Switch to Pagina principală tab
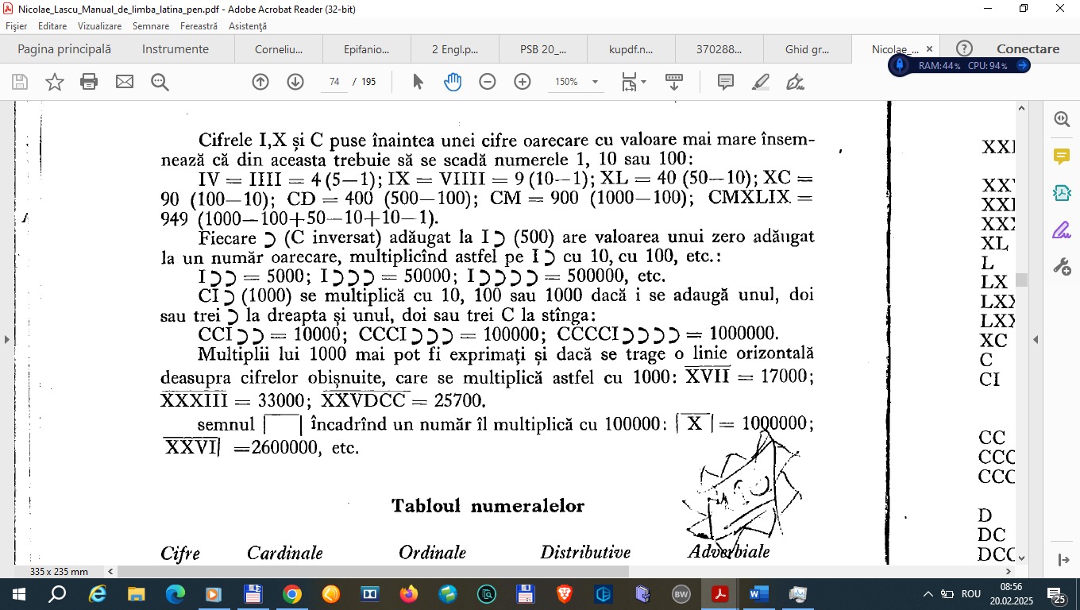This screenshot has width=1080, height=610. coord(64,49)
